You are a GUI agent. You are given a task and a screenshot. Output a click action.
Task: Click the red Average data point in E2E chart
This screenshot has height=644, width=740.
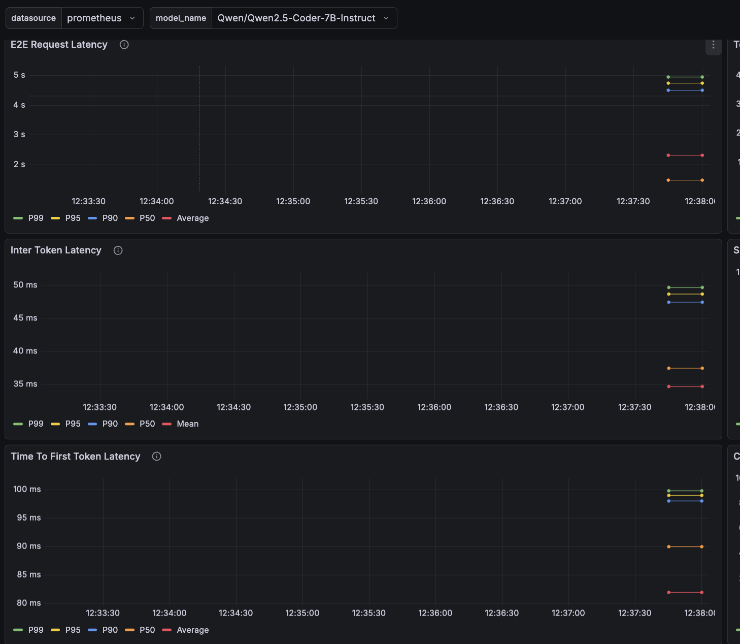[x=668, y=155]
